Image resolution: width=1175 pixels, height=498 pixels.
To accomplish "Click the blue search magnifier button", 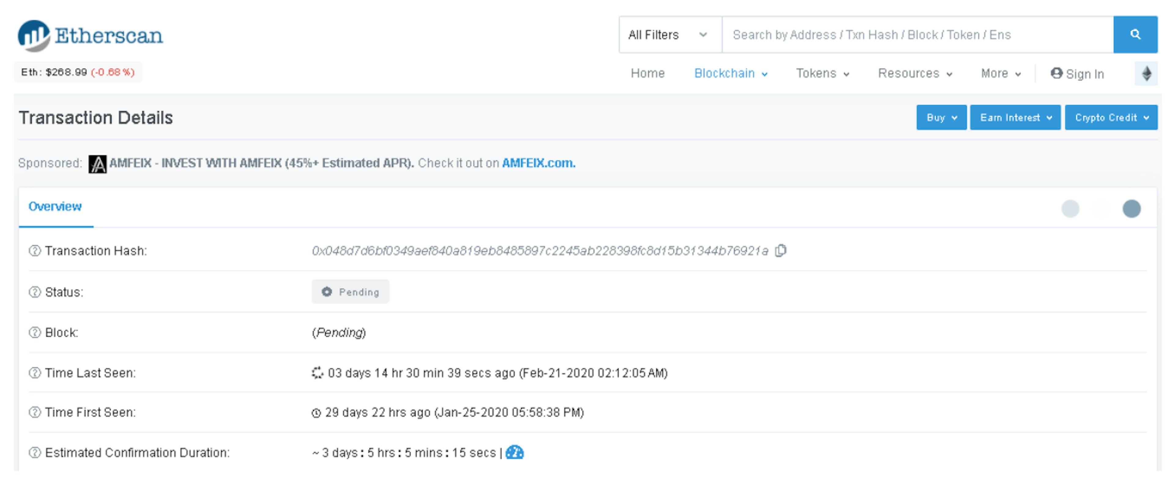I will tap(1135, 35).
